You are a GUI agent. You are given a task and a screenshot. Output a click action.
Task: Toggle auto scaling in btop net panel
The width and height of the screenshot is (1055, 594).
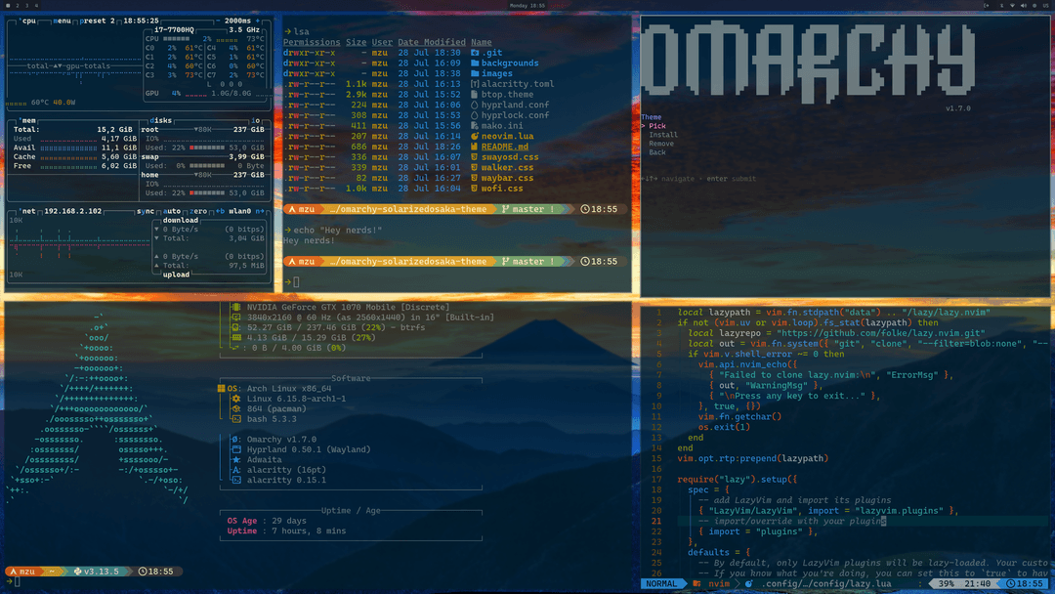point(172,210)
